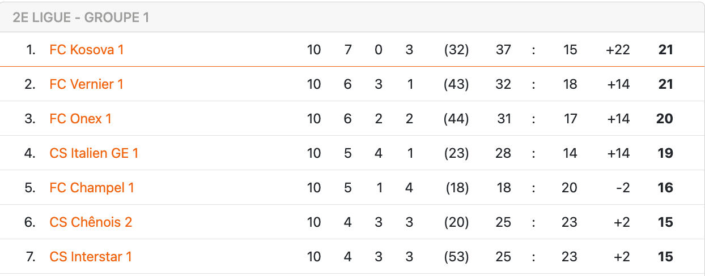
Task: Click FC Champel 1's 16 points total
Action: [x=665, y=188]
